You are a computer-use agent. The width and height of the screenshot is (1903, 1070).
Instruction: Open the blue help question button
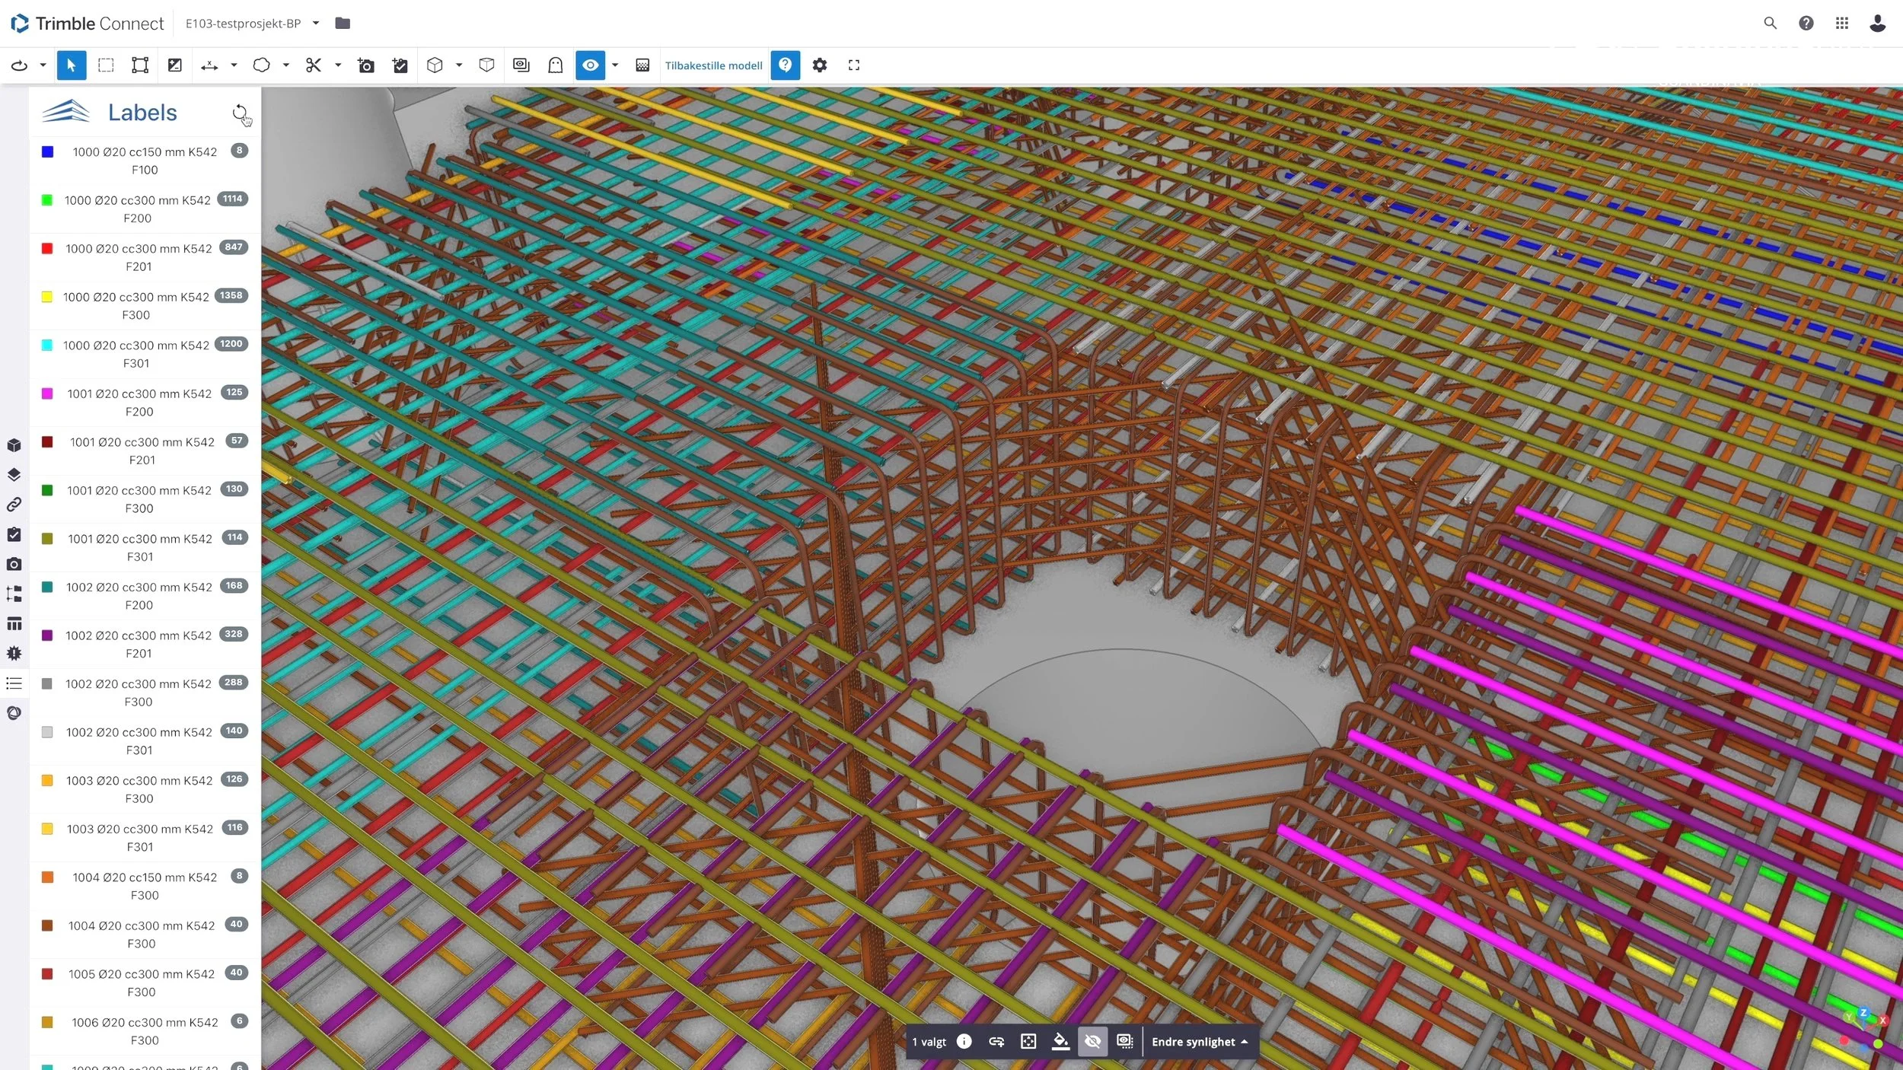point(785,65)
